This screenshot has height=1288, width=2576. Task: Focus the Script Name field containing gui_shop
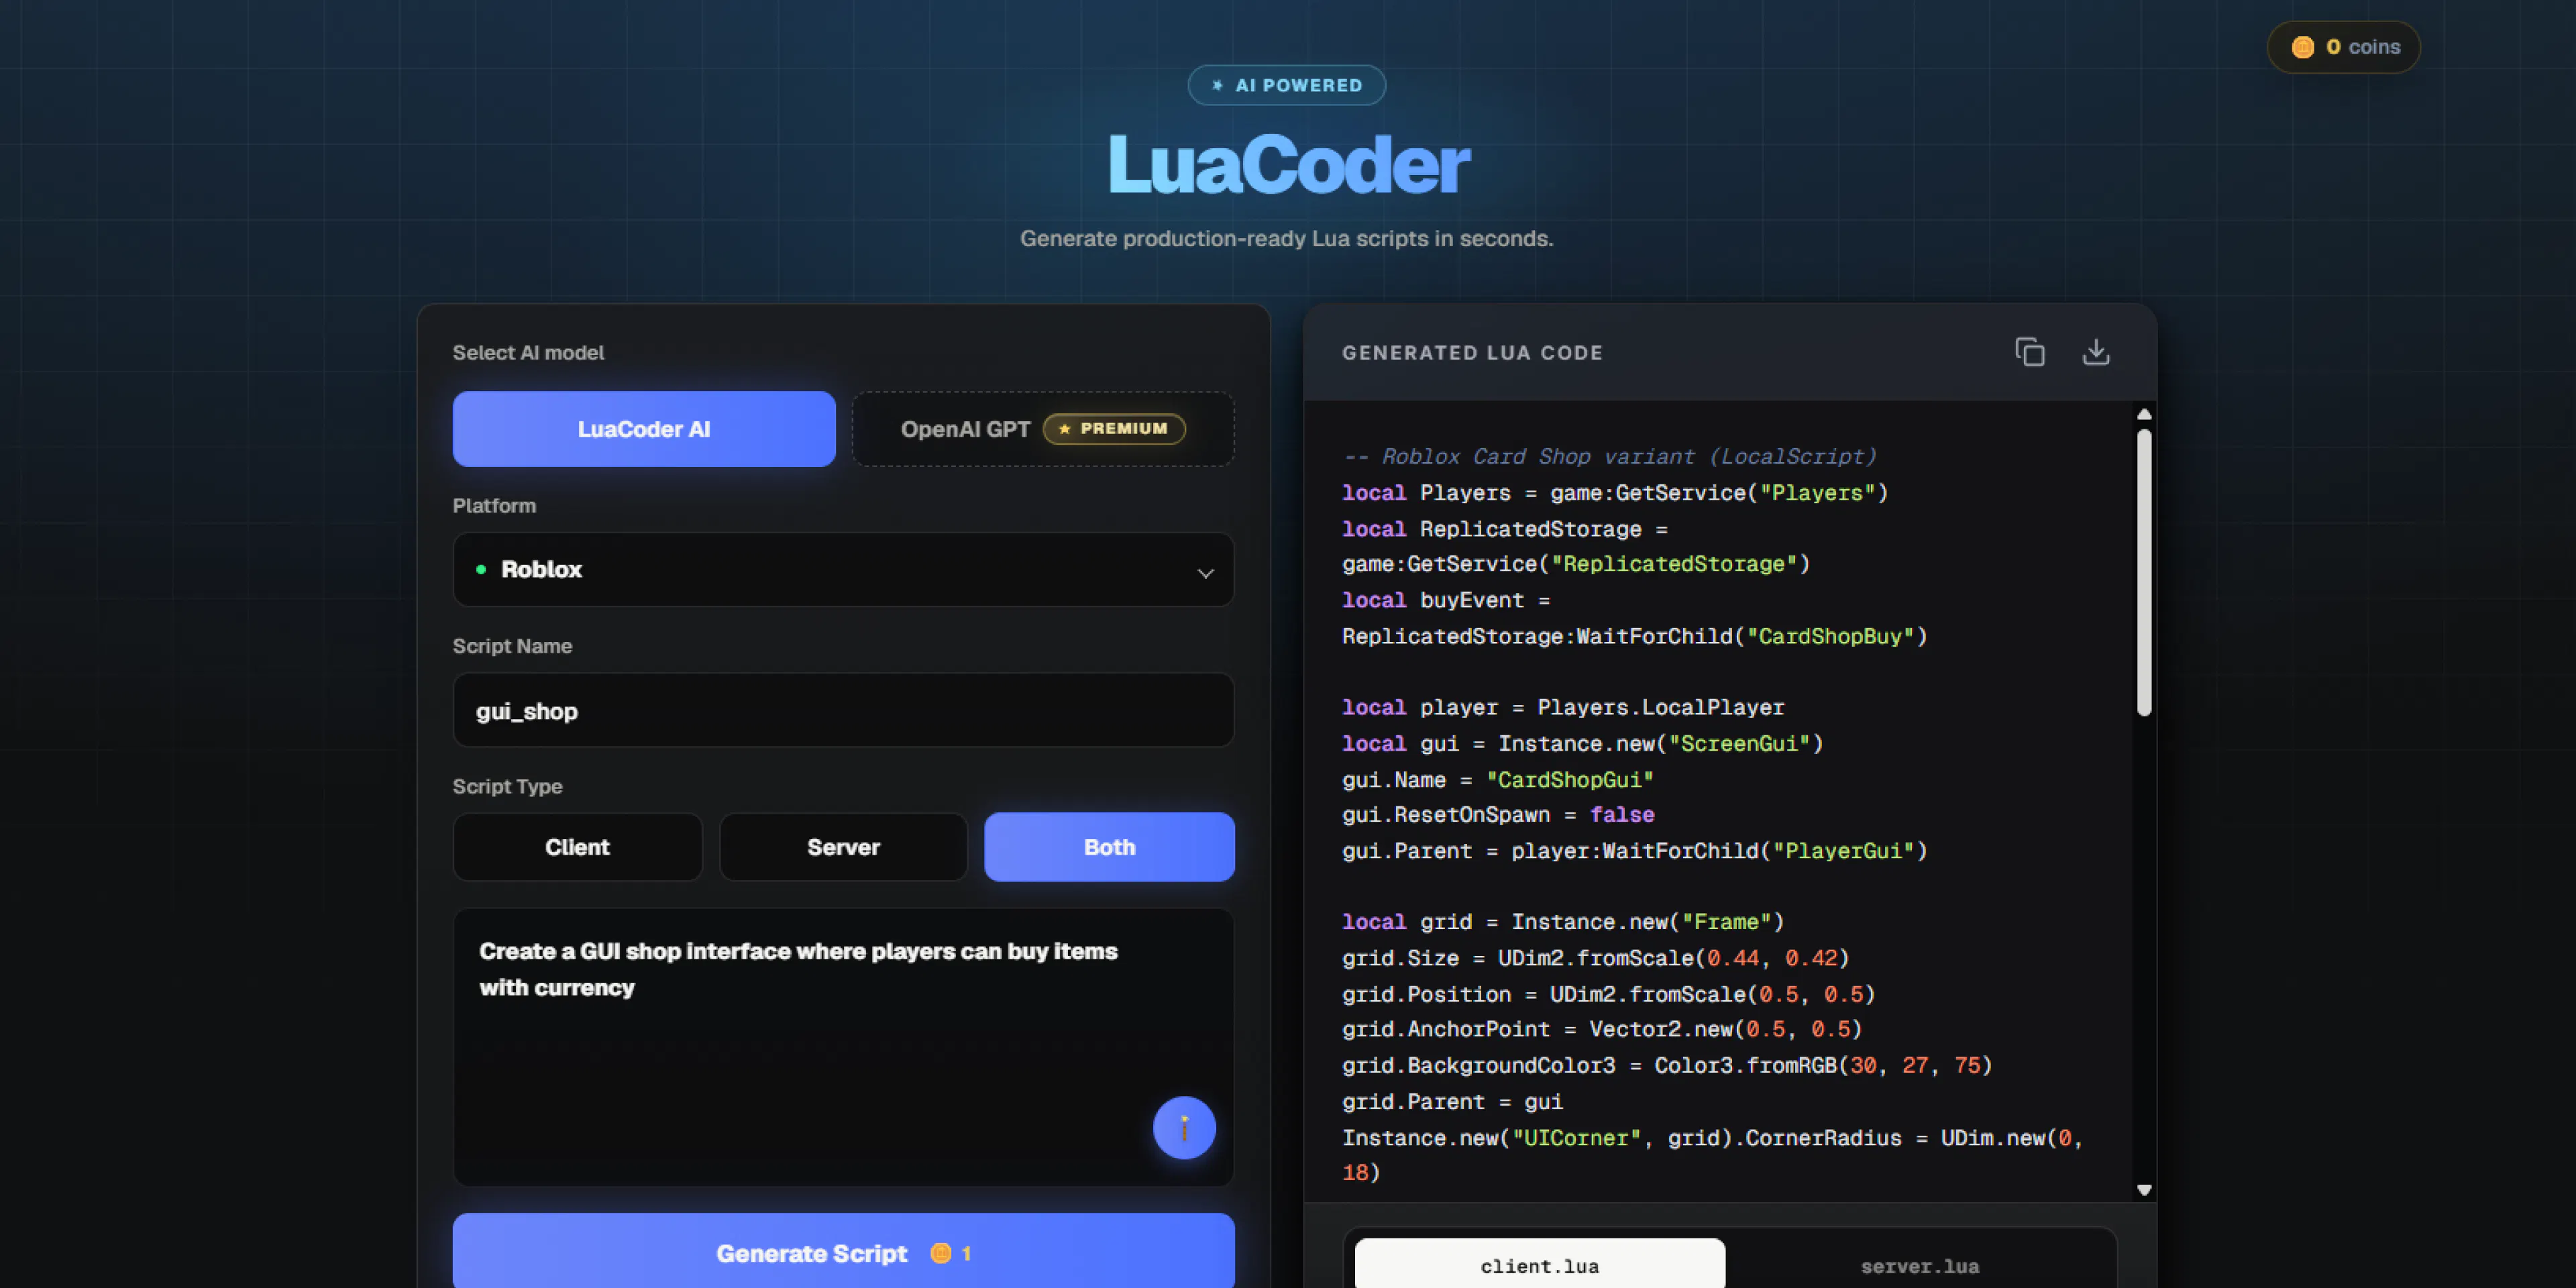point(843,710)
